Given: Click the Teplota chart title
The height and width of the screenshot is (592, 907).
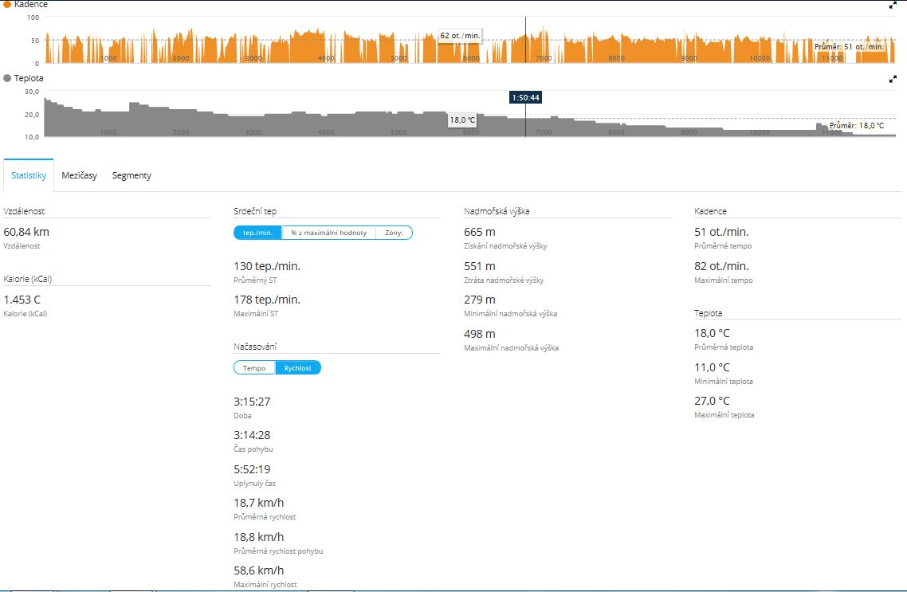Looking at the screenshot, I should pos(29,79).
